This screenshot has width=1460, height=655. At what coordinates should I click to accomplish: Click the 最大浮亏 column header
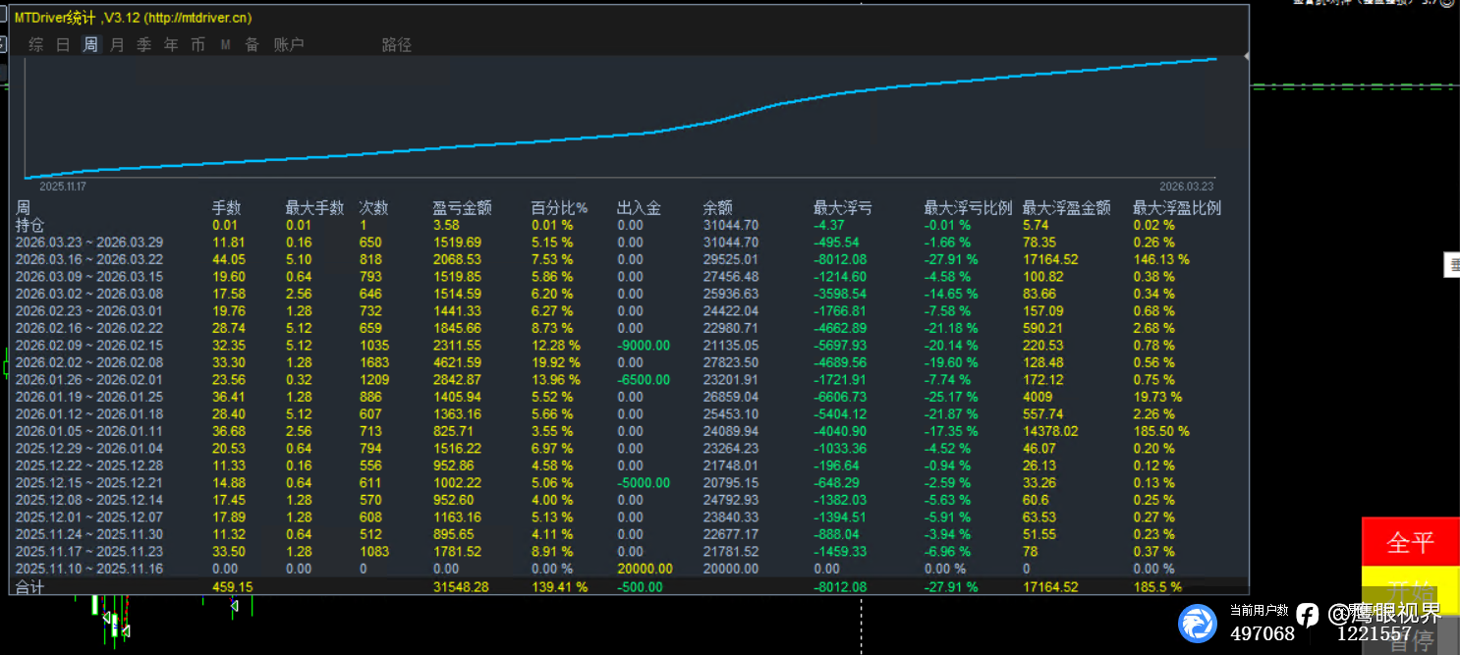click(x=842, y=208)
